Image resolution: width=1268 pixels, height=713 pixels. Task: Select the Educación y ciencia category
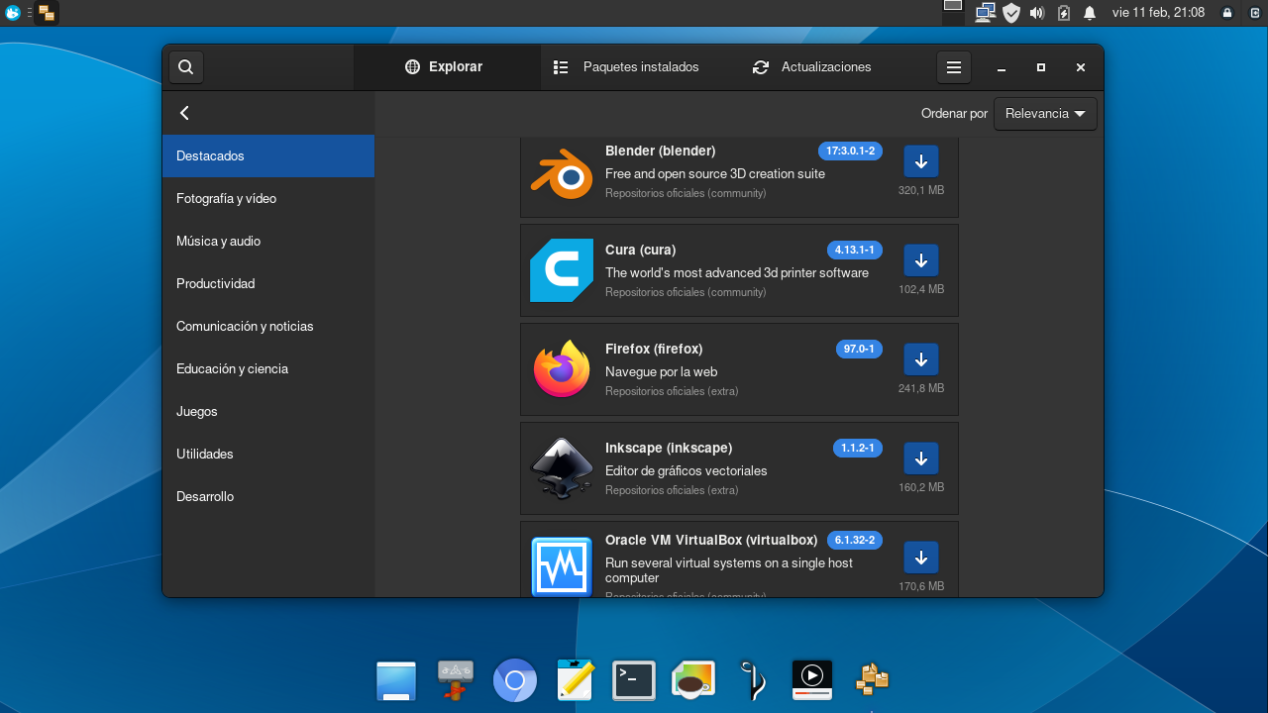click(268, 369)
